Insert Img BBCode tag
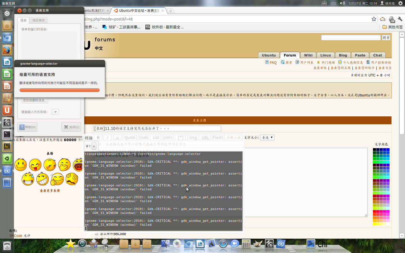 pos(193,137)
